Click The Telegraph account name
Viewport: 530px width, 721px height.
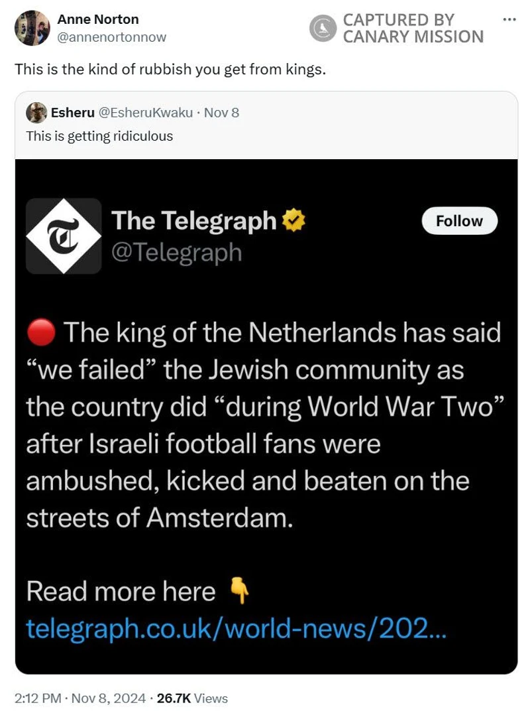pos(193,220)
